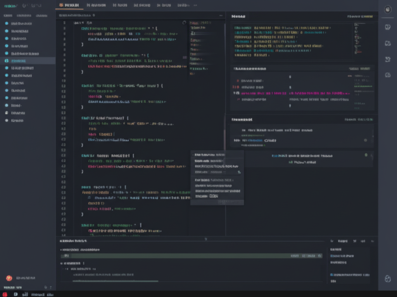Click the thin green progress line in the bottom panel
Image resolution: width=397 pixels, height=297 pixels.
116,281
